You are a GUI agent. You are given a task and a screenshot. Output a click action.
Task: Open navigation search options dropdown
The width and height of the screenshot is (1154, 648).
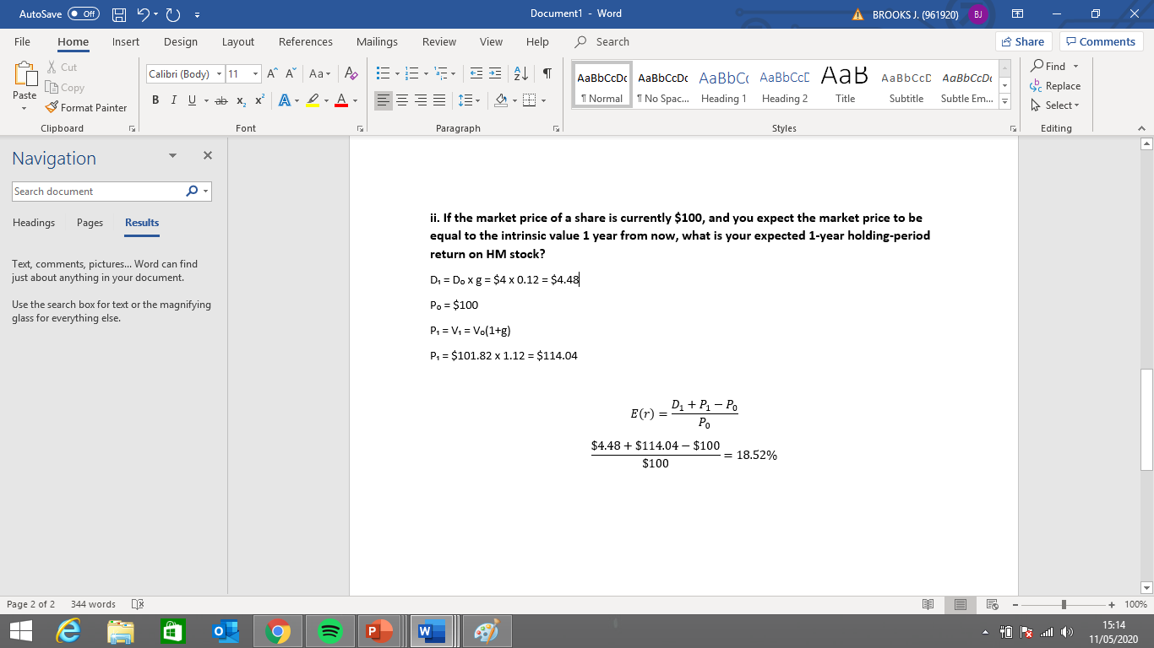[206, 192]
